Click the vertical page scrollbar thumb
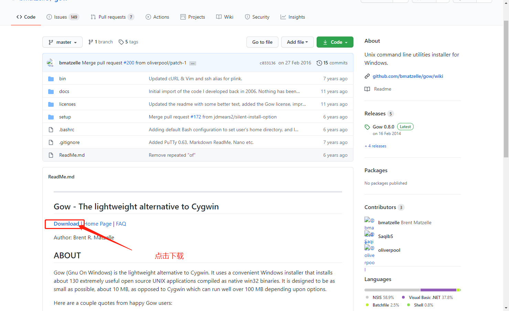This screenshot has width=509, height=311. click(506, 89)
